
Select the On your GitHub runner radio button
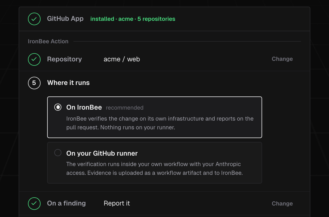click(58, 153)
